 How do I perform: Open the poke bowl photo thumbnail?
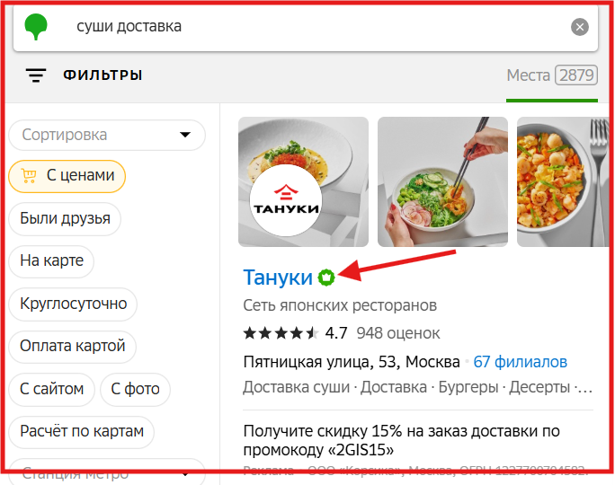point(442,181)
